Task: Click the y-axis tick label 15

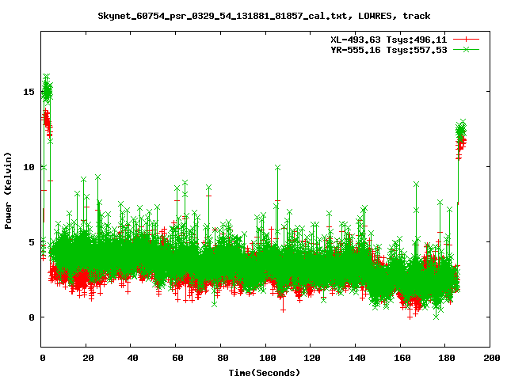Action: [29, 92]
